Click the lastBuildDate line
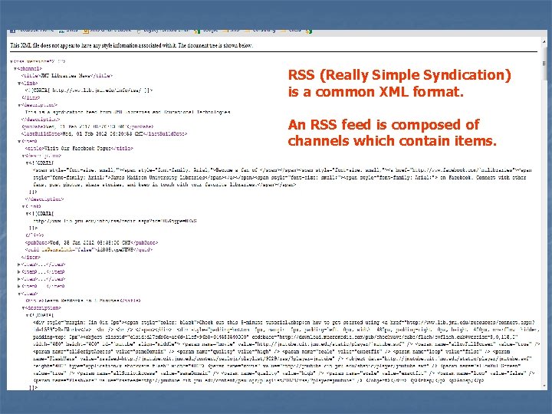The width and height of the screenshot is (552, 414). (x=103, y=133)
